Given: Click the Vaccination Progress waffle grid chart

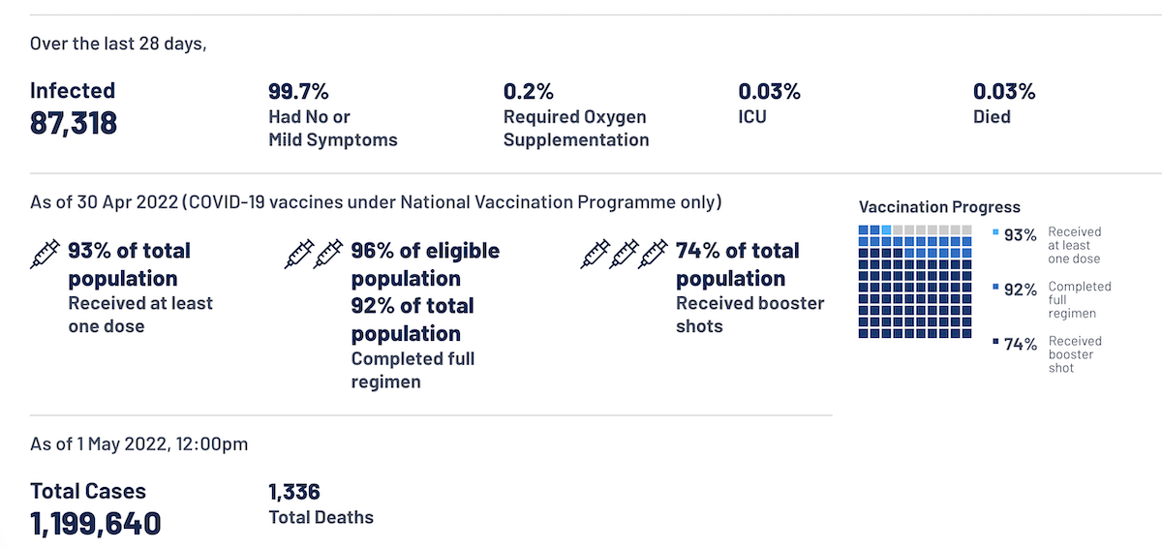Looking at the screenshot, I should [x=915, y=282].
